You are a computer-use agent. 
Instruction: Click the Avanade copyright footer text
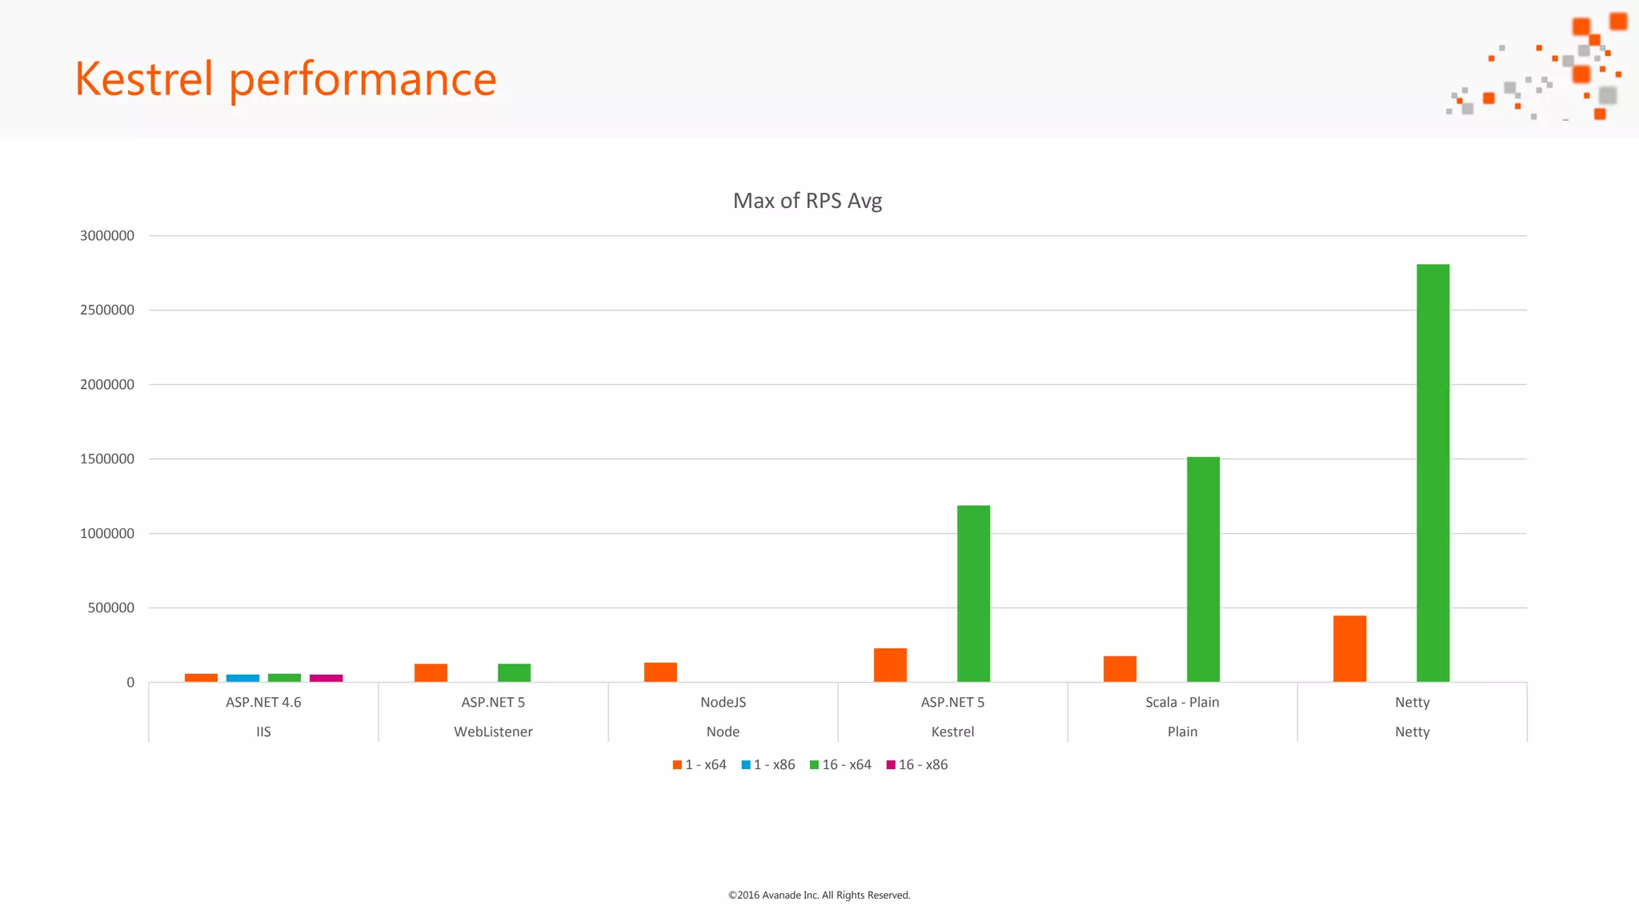pos(819,895)
